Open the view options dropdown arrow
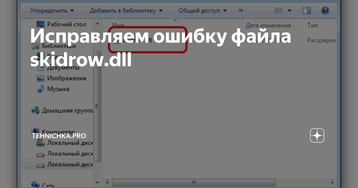 tap(289, 11)
